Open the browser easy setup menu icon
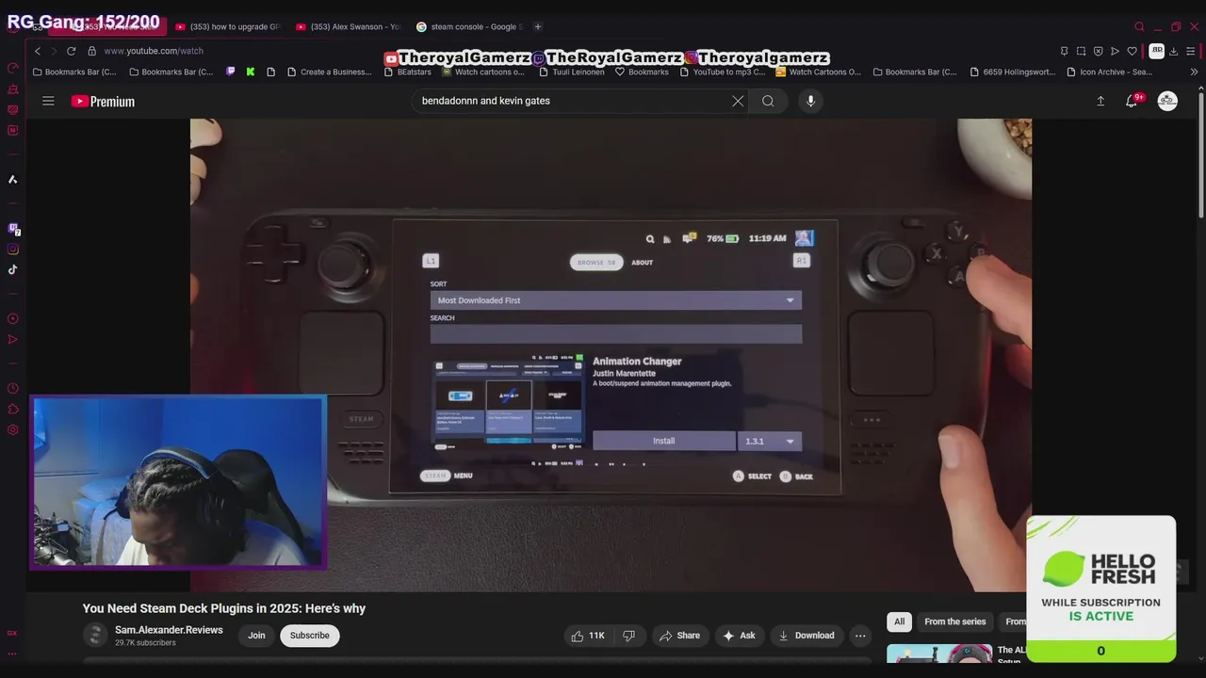This screenshot has height=678, width=1206. pyautogui.click(x=1192, y=51)
